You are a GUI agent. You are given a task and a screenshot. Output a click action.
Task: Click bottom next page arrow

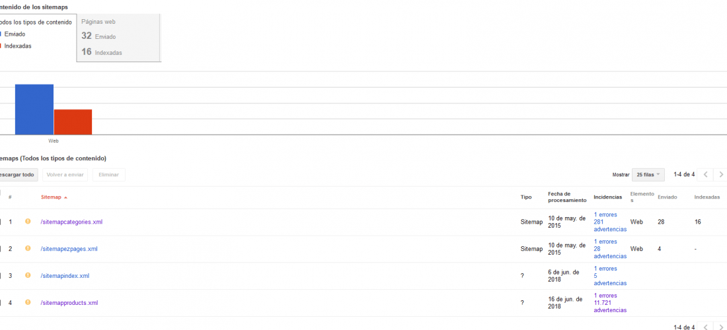click(720, 327)
